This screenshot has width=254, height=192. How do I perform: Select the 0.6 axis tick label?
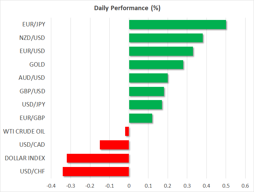click(245, 186)
